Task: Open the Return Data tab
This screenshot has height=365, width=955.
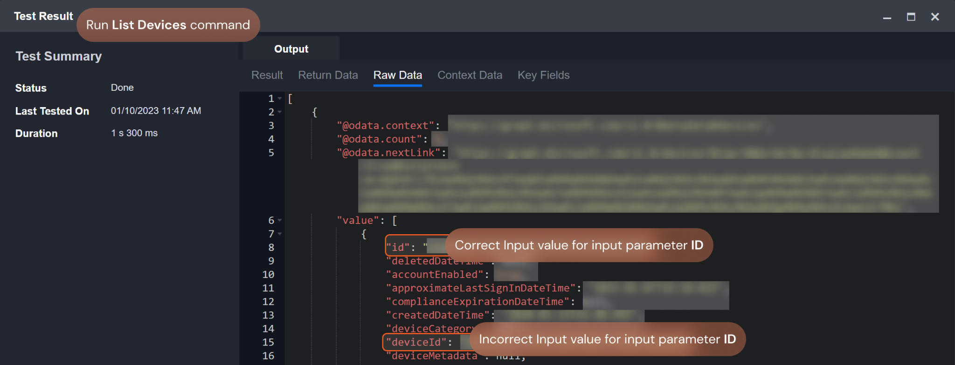Action: pos(328,75)
